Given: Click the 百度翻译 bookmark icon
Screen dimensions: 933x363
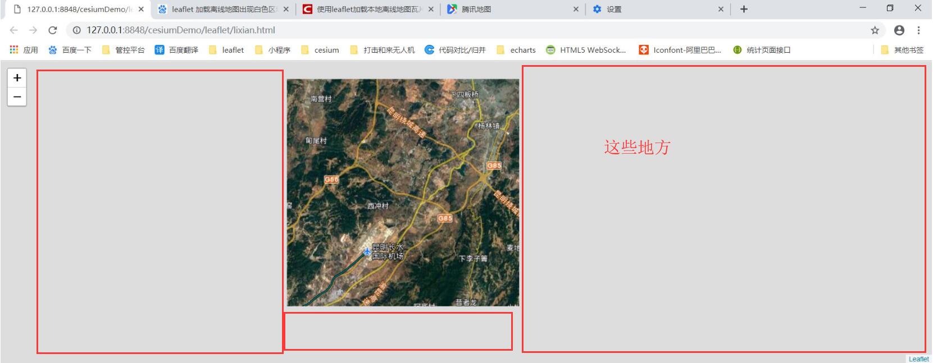Looking at the screenshot, I should click(160, 50).
